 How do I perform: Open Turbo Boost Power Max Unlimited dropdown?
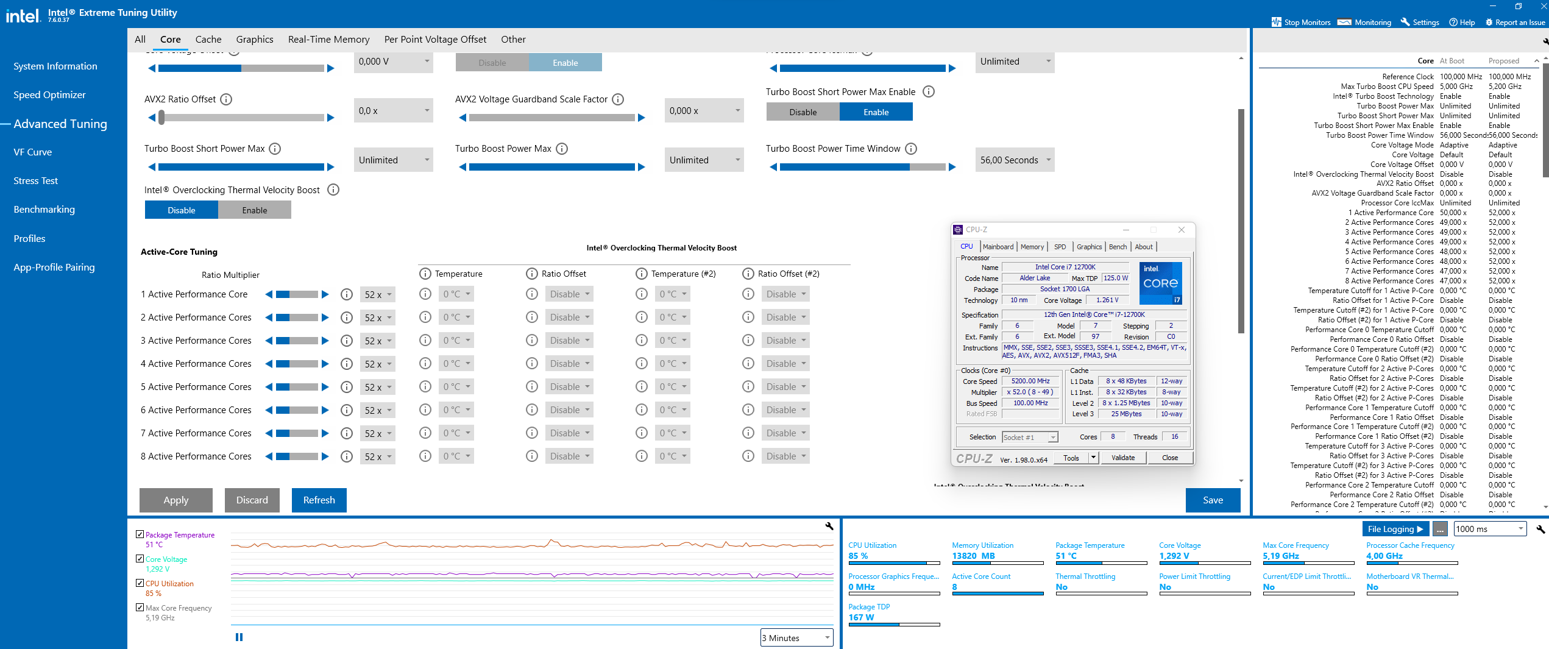pyautogui.click(x=704, y=160)
